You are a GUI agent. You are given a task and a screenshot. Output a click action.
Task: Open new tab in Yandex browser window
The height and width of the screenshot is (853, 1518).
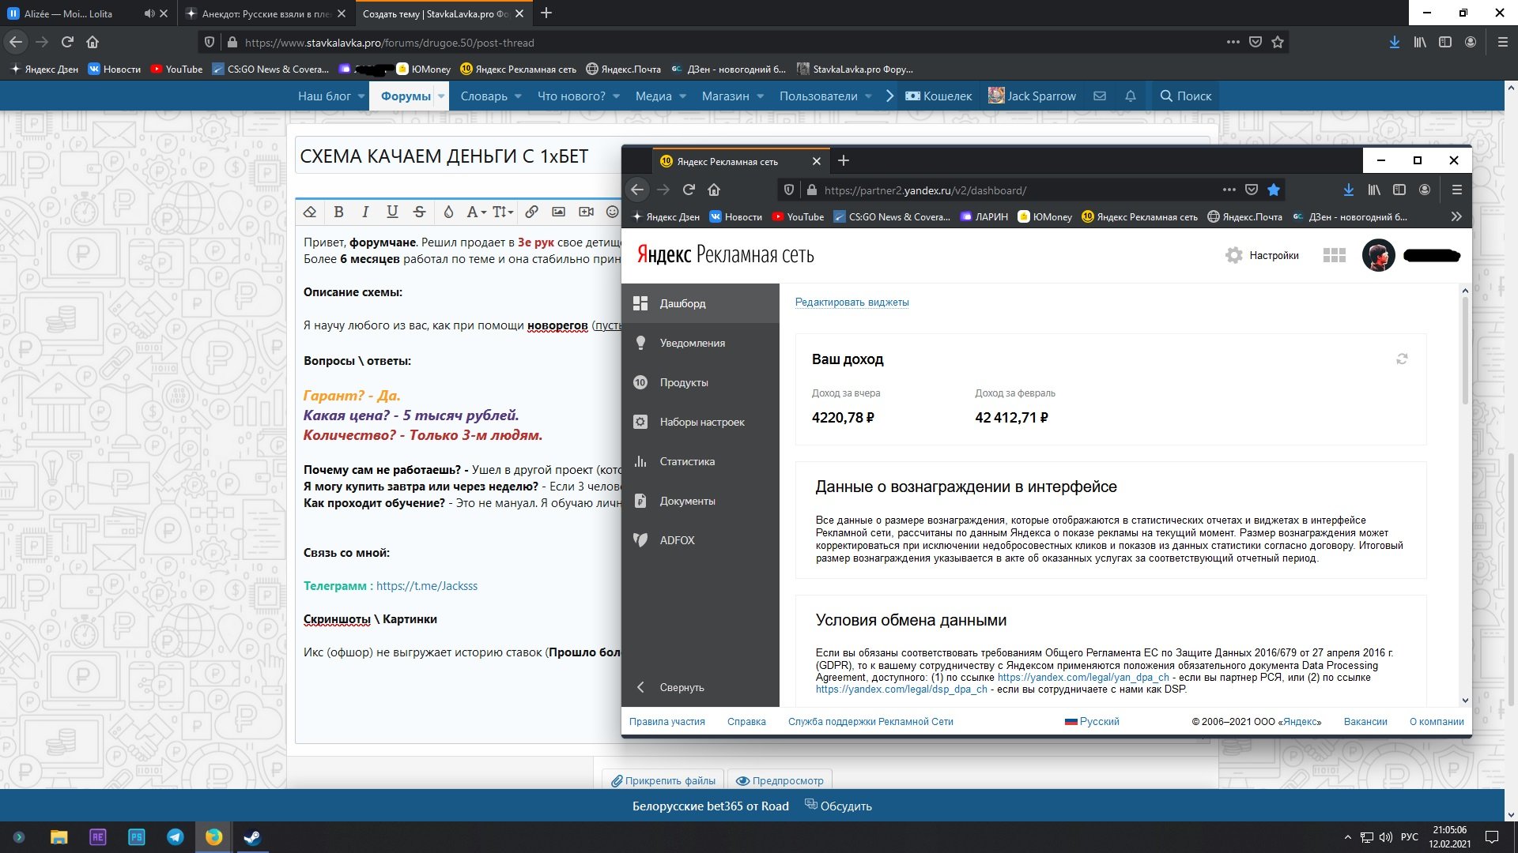(844, 161)
